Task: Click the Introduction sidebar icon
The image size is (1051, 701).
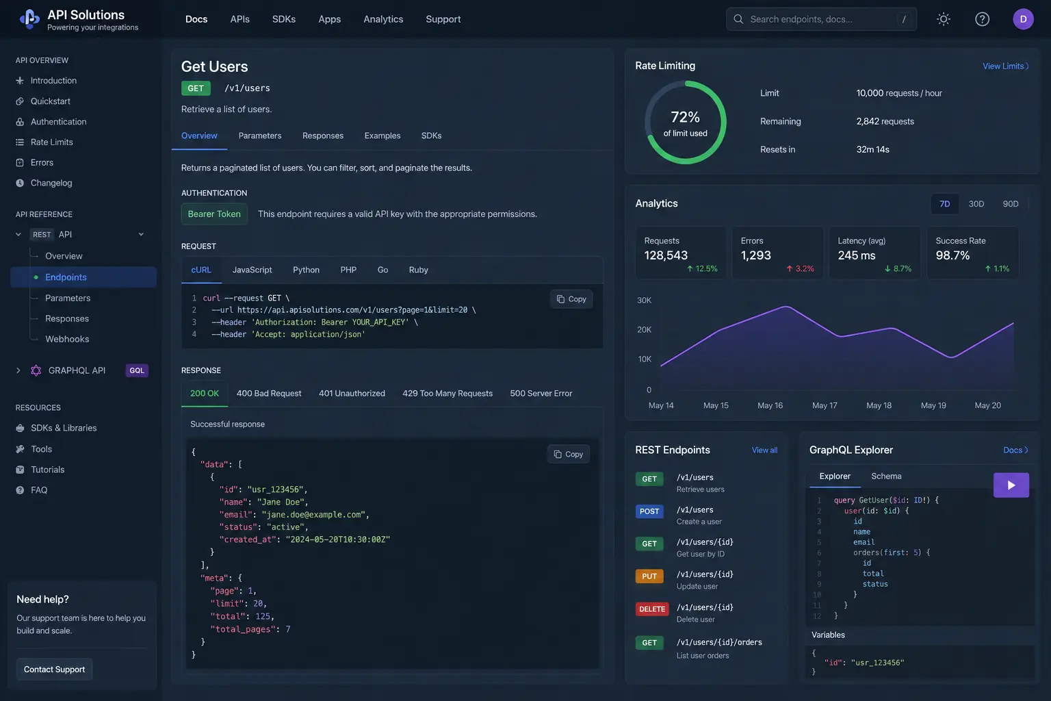Action: pyautogui.click(x=20, y=81)
